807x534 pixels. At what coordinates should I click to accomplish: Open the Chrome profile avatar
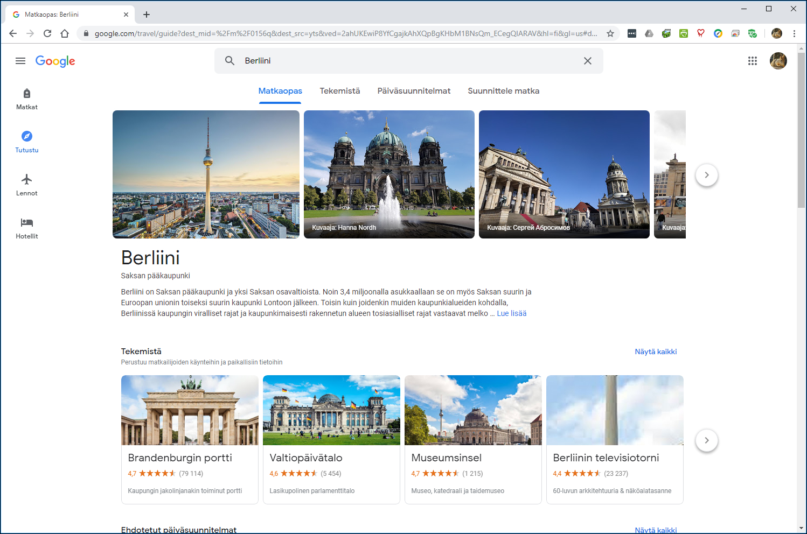pyautogui.click(x=777, y=33)
